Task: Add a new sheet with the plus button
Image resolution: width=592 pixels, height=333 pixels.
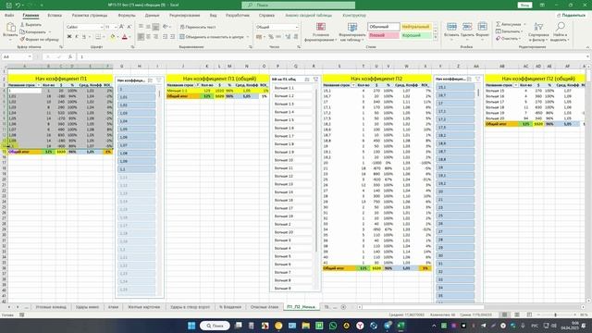Action: [x=343, y=307]
